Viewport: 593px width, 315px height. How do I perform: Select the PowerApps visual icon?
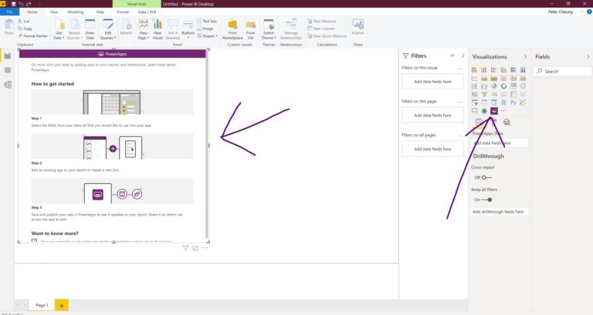(494, 111)
